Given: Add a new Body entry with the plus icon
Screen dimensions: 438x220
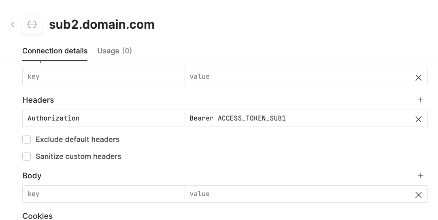Looking at the screenshot, I should pyautogui.click(x=421, y=176).
